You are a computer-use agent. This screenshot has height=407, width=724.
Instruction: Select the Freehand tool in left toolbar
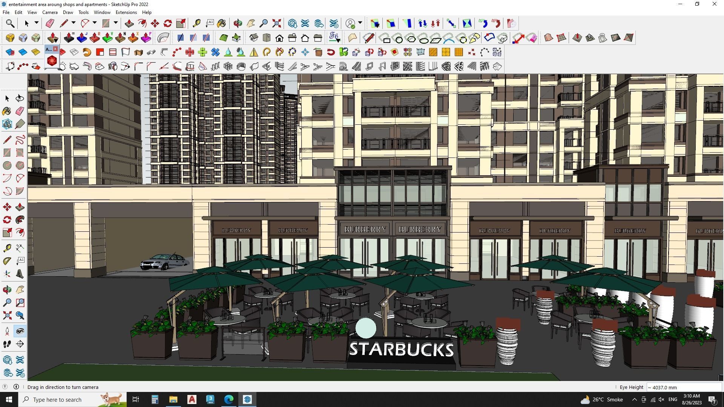click(20, 140)
